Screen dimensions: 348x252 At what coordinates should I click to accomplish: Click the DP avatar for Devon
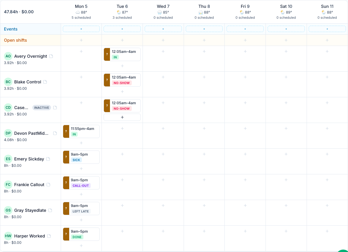click(x=8, y=133)
